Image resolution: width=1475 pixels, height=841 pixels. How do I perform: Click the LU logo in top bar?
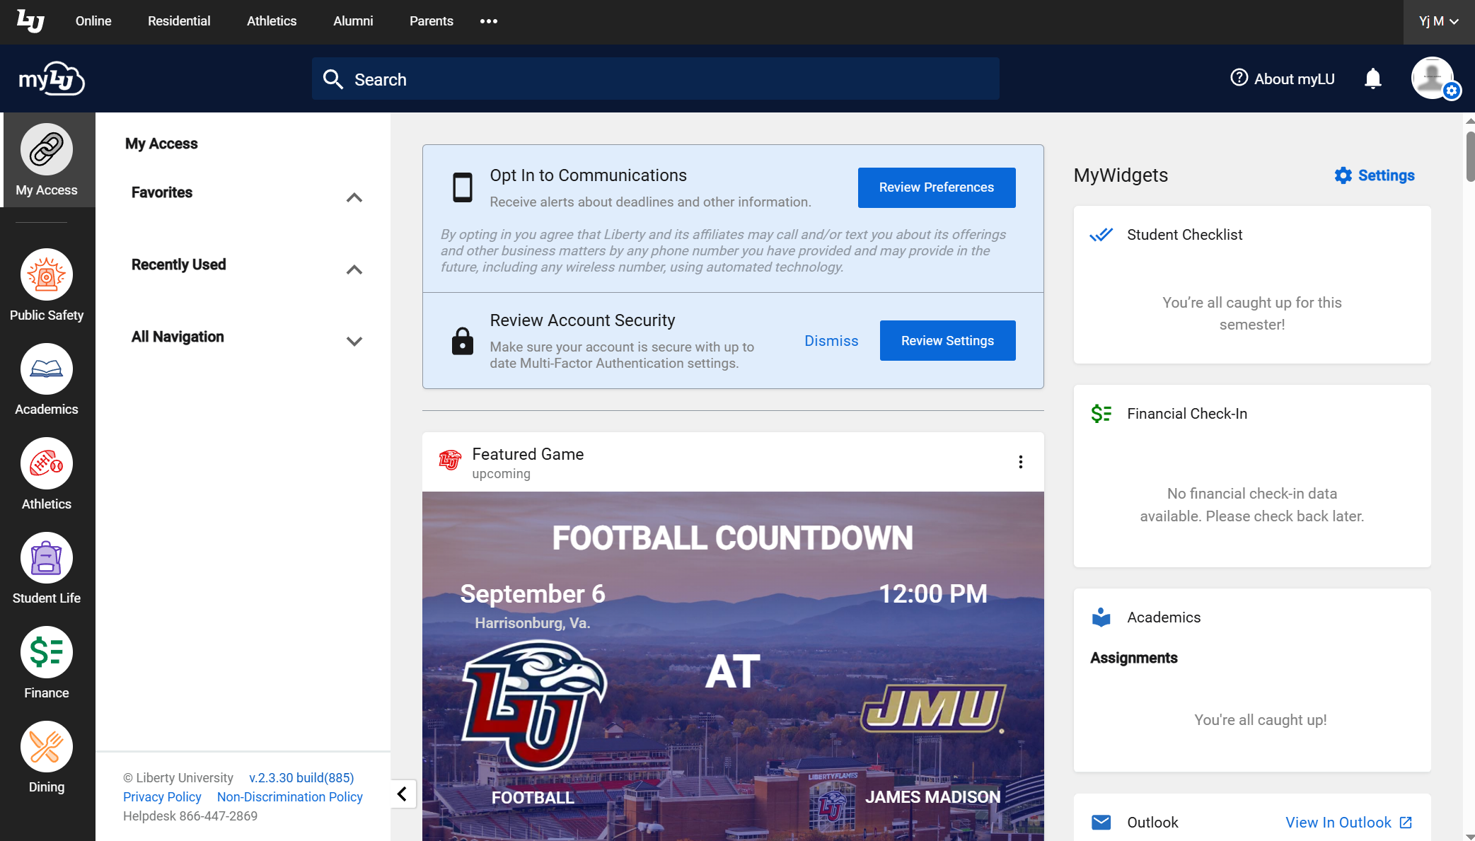coord(30,21)
